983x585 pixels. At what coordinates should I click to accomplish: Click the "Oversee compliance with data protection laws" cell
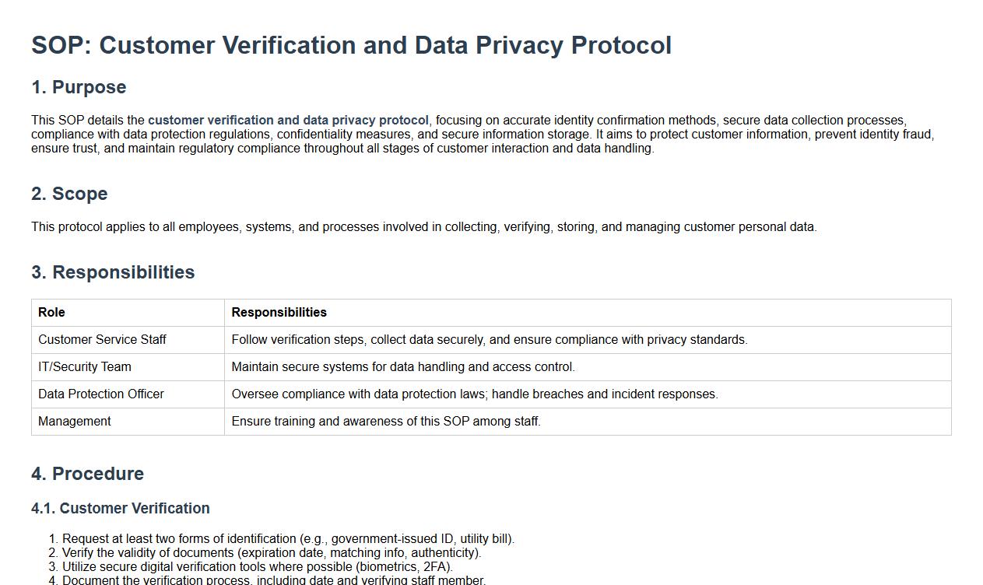(475, 394)
